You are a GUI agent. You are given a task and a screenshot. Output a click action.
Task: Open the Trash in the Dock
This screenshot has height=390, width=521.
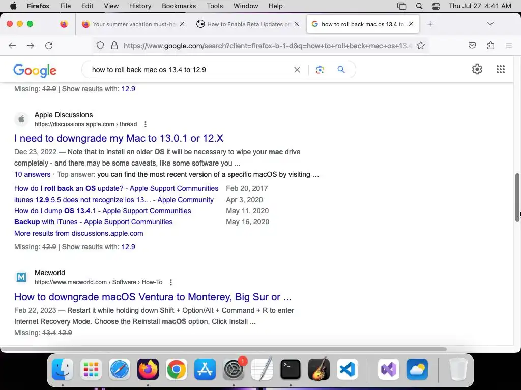[x=458, y=369]
